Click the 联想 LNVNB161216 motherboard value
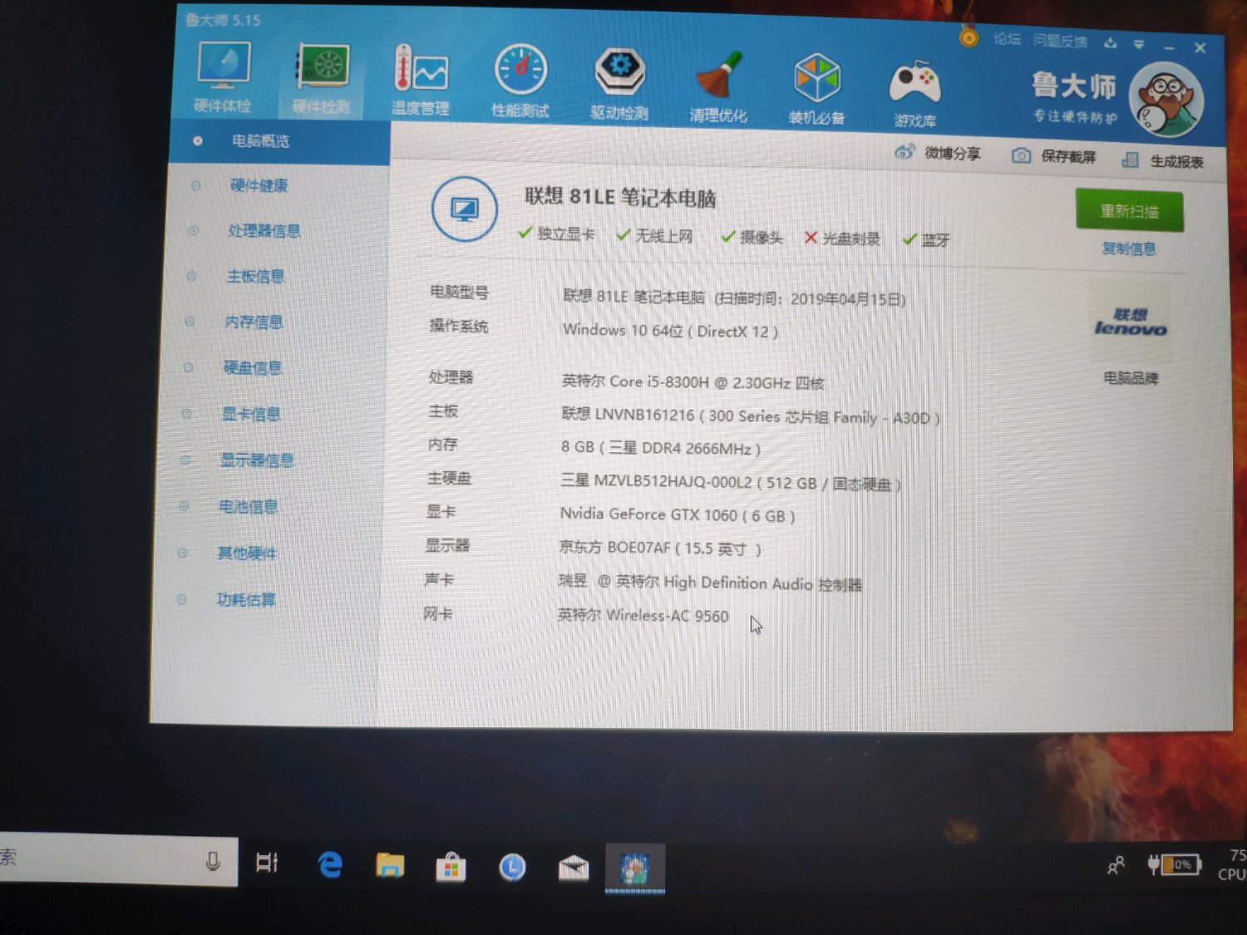The image size is (1247, 935). tap(751, 416)
